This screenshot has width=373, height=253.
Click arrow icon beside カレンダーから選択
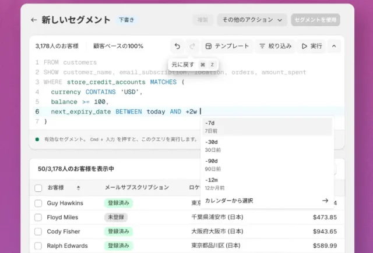click(x=325, y=201)
